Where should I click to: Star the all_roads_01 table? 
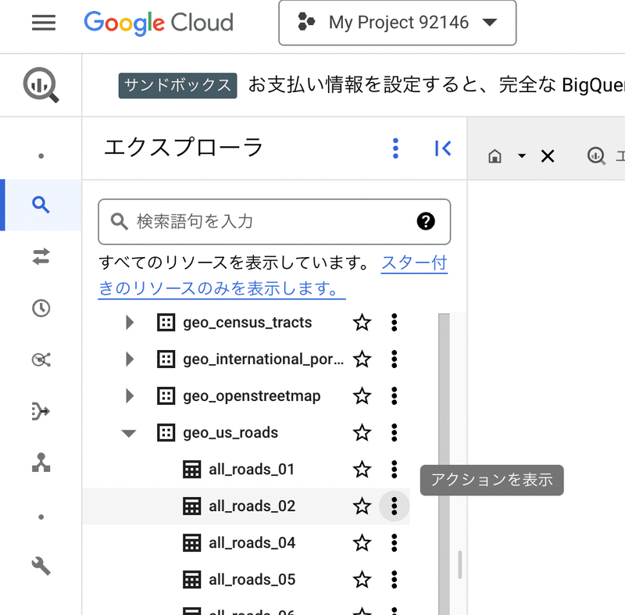362,470
